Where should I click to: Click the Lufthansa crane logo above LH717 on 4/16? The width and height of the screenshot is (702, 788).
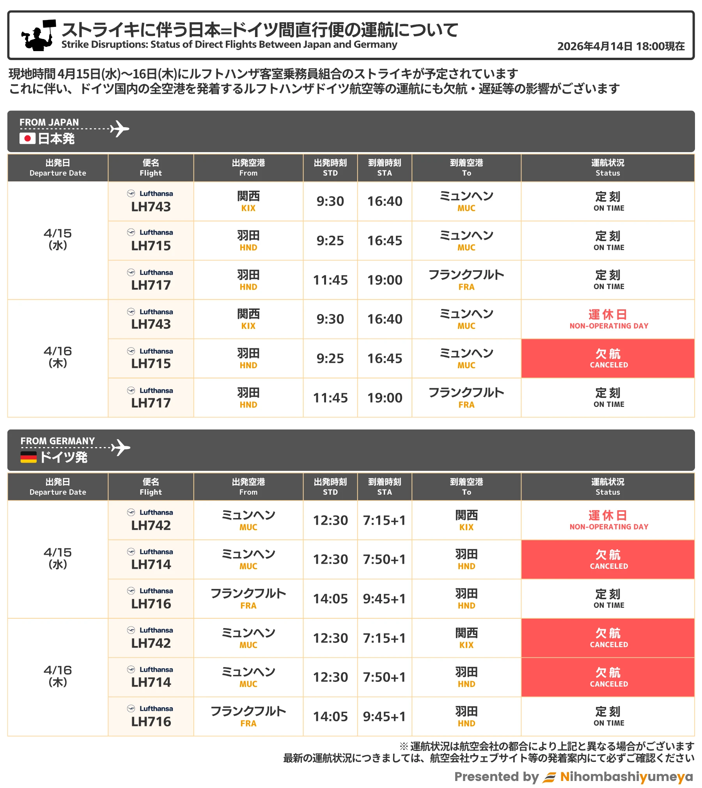(x=131, y=390)
